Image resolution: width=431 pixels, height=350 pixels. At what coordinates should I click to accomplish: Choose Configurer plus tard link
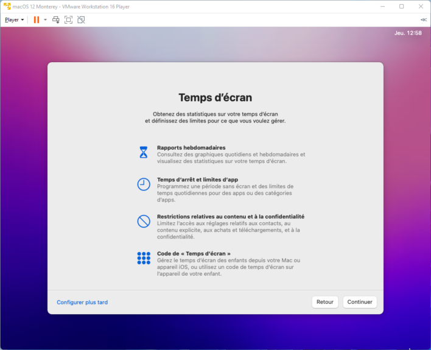coord(82,302)
